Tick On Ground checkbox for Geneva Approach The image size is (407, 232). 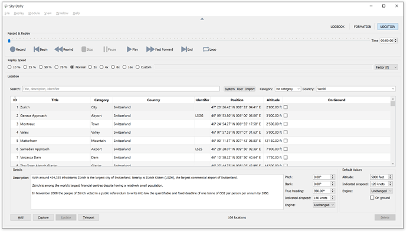click(285, 115)
